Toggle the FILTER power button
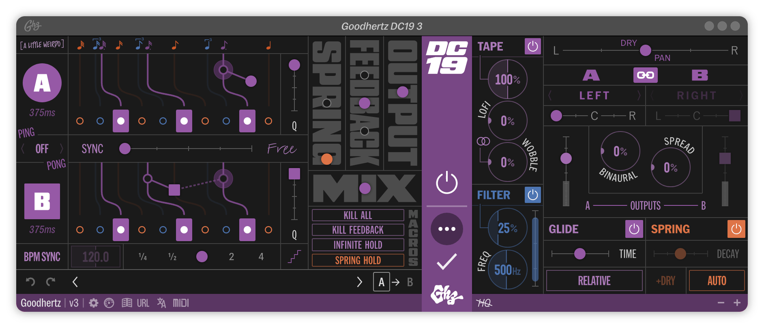 tap(533, 195)
